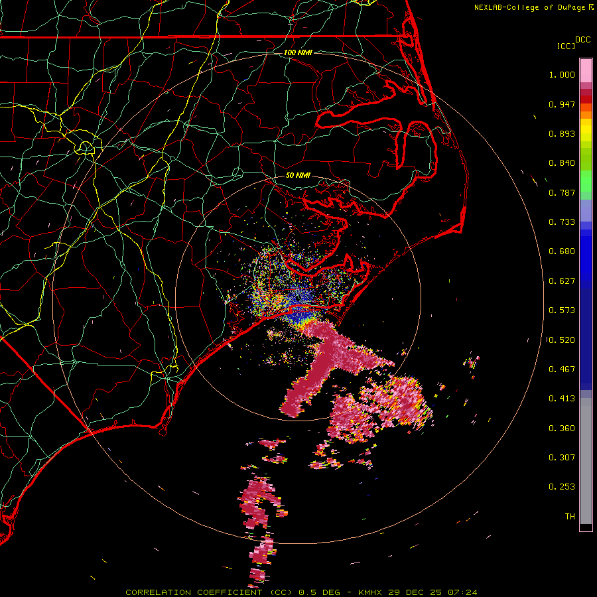Select the 0.413 scale value

[562, 399]
